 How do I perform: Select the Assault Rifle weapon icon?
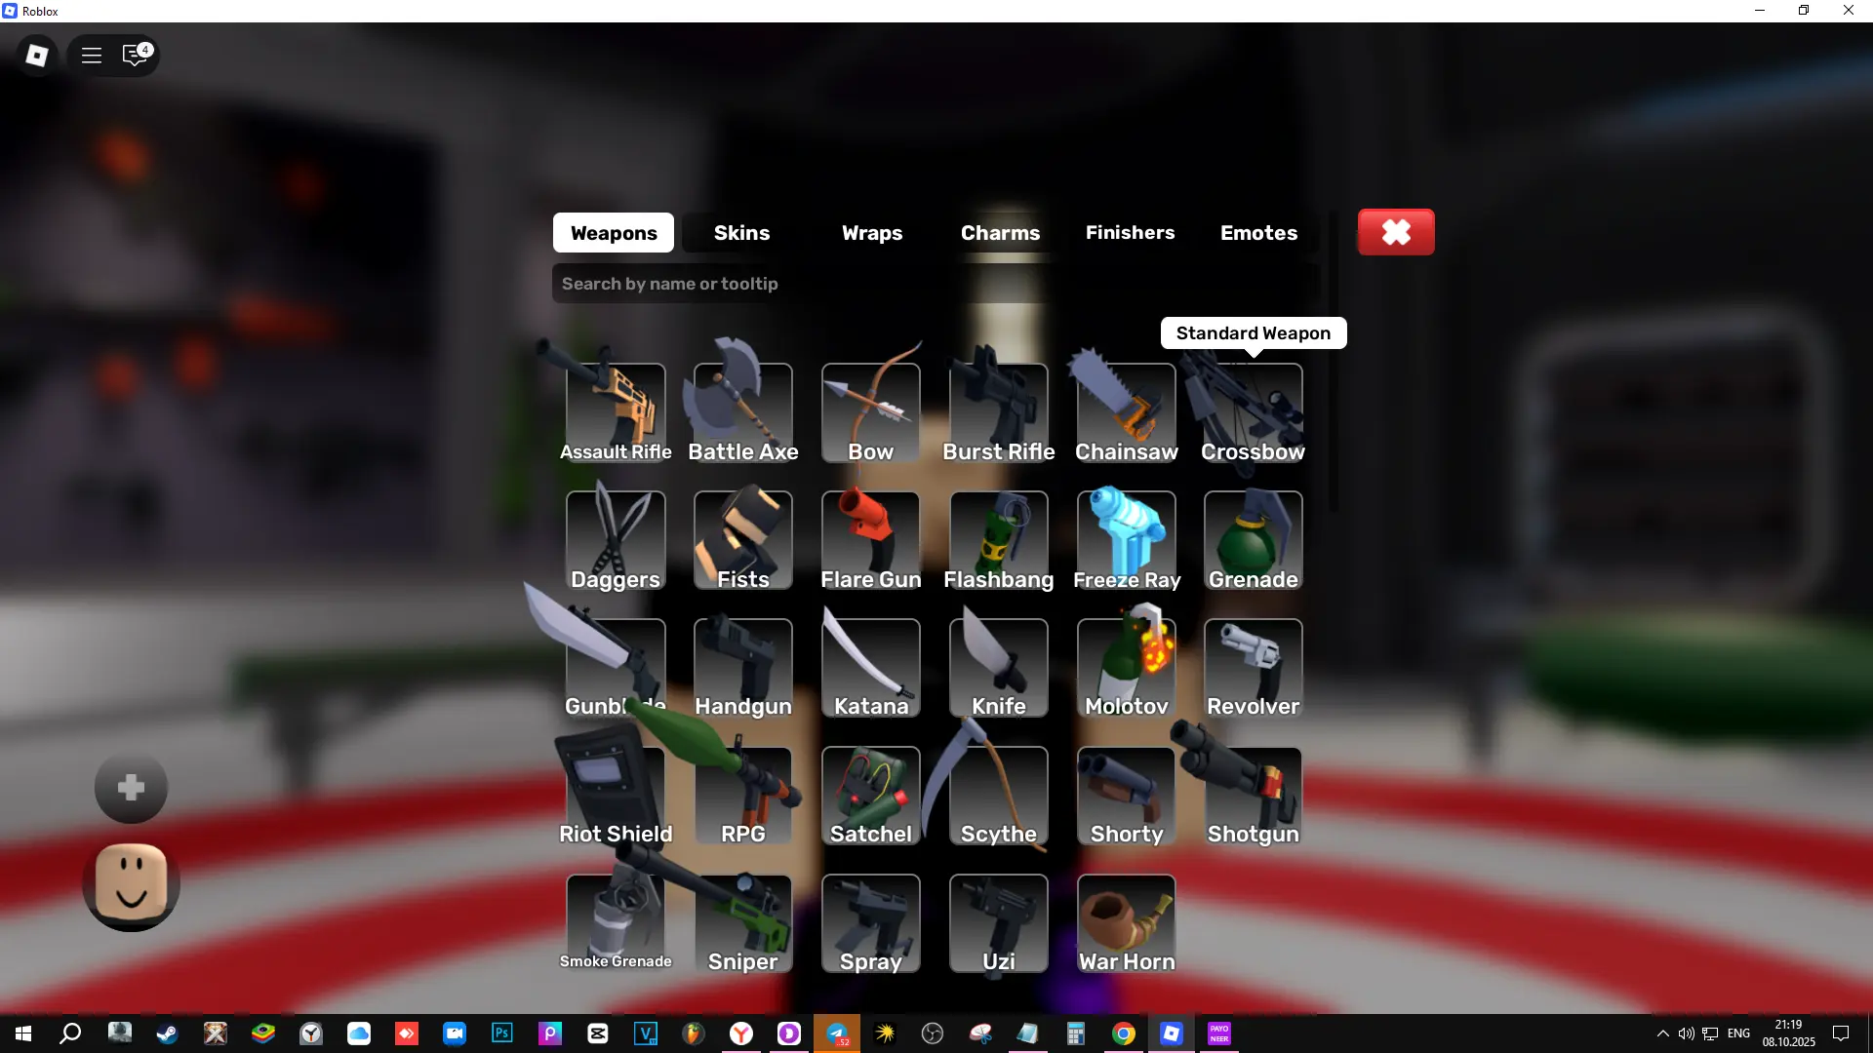(616, 412)
